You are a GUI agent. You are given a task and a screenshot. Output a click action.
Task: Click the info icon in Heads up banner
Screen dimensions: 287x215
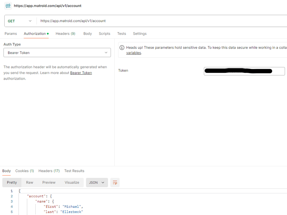(x=122, y=47)
